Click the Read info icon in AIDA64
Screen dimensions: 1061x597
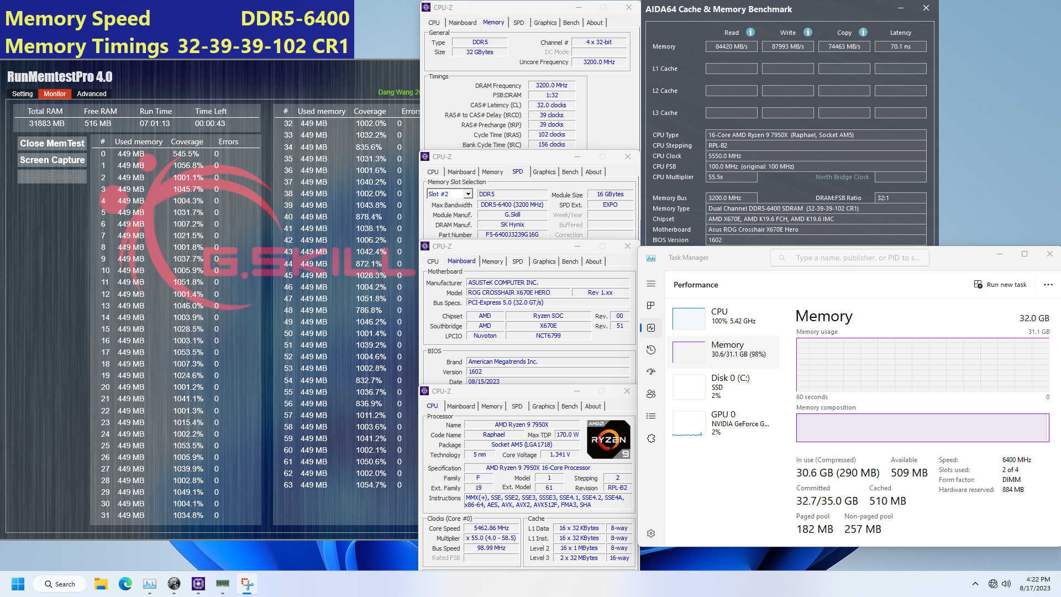(x=750, y=32)
